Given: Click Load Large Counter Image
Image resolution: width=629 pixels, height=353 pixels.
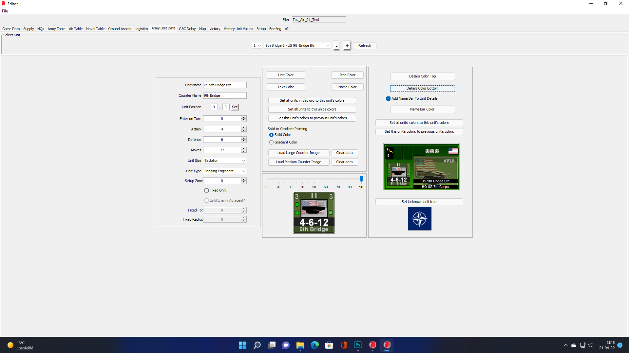Looking at the screenshot, I should click(x=298, y=153).
